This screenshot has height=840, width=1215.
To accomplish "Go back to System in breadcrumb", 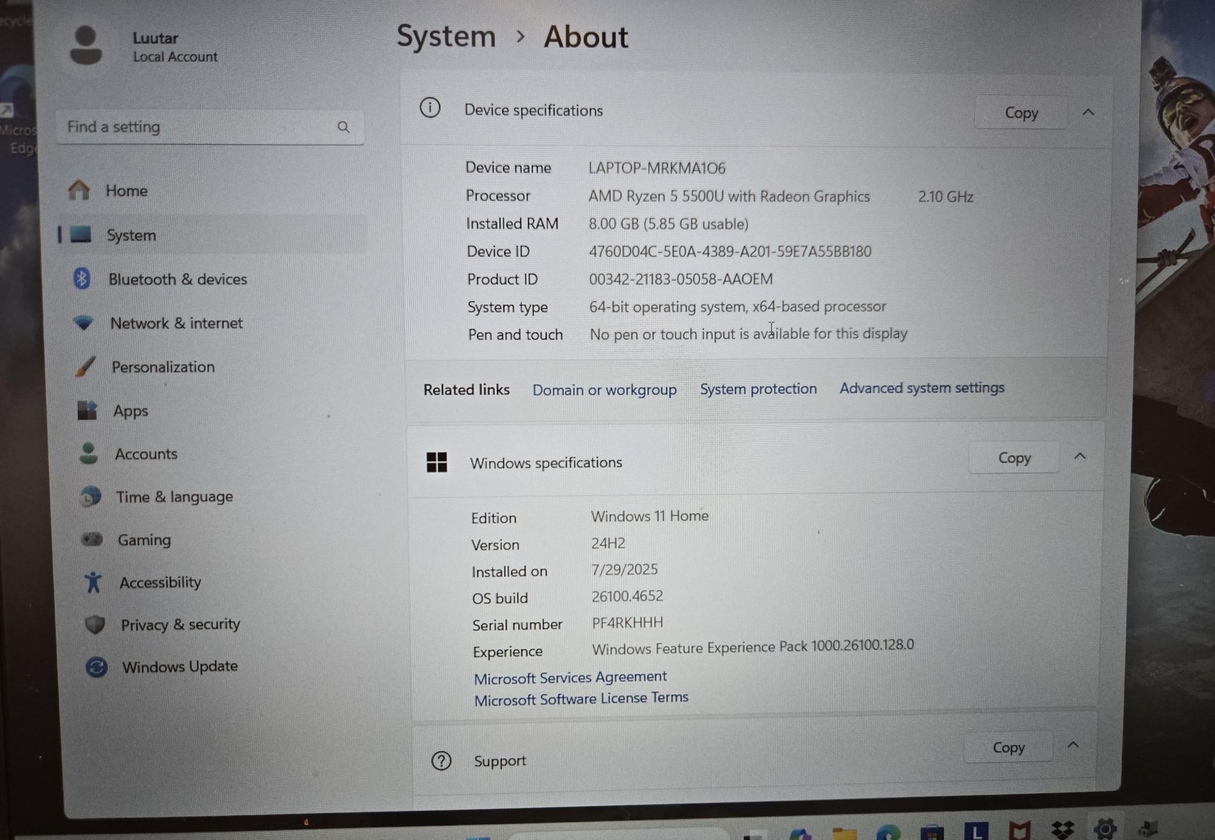I will (x=447, y=36).
